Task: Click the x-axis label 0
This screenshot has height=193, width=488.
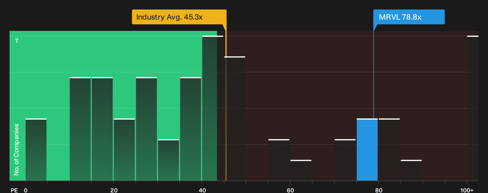Action: 26,190
